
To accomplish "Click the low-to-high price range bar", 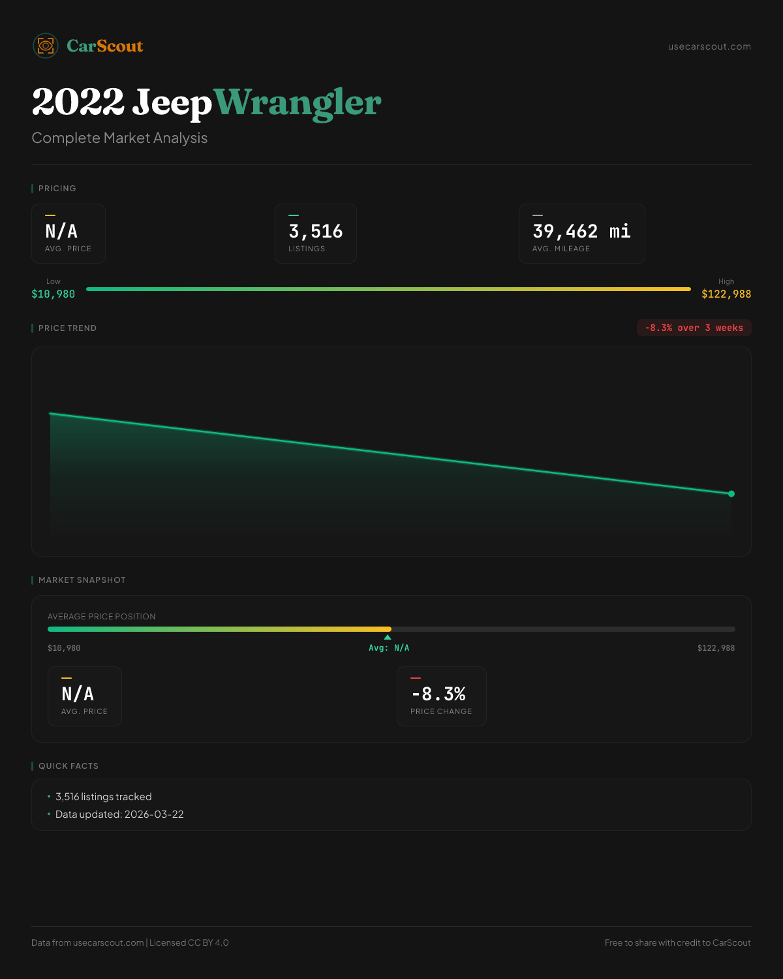I will (388, 289).
